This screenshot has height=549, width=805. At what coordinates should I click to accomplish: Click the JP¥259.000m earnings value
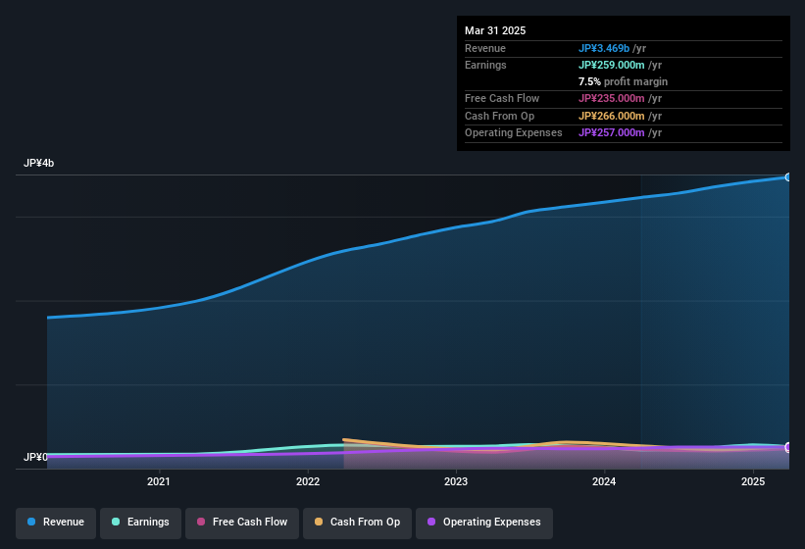click(612, 65)
